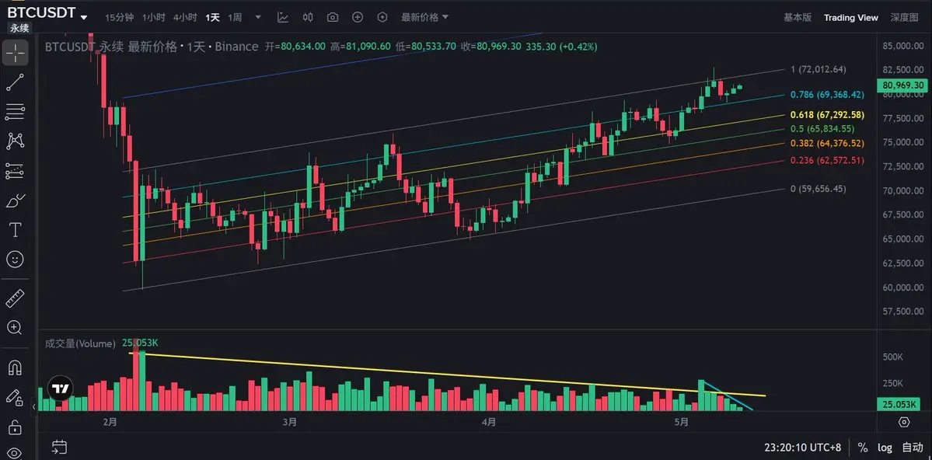Click the 成交量(Volume) indicator title
The image size is (932, 460).
pos(80,343)
